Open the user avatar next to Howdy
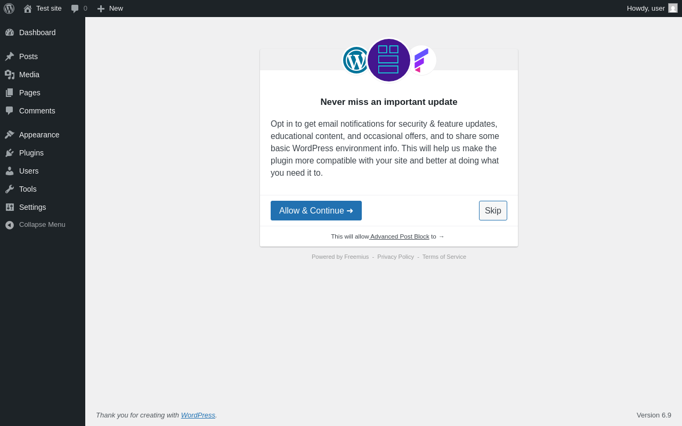The height and width of the screenshot is (426, 682). (x=673, y=8)
